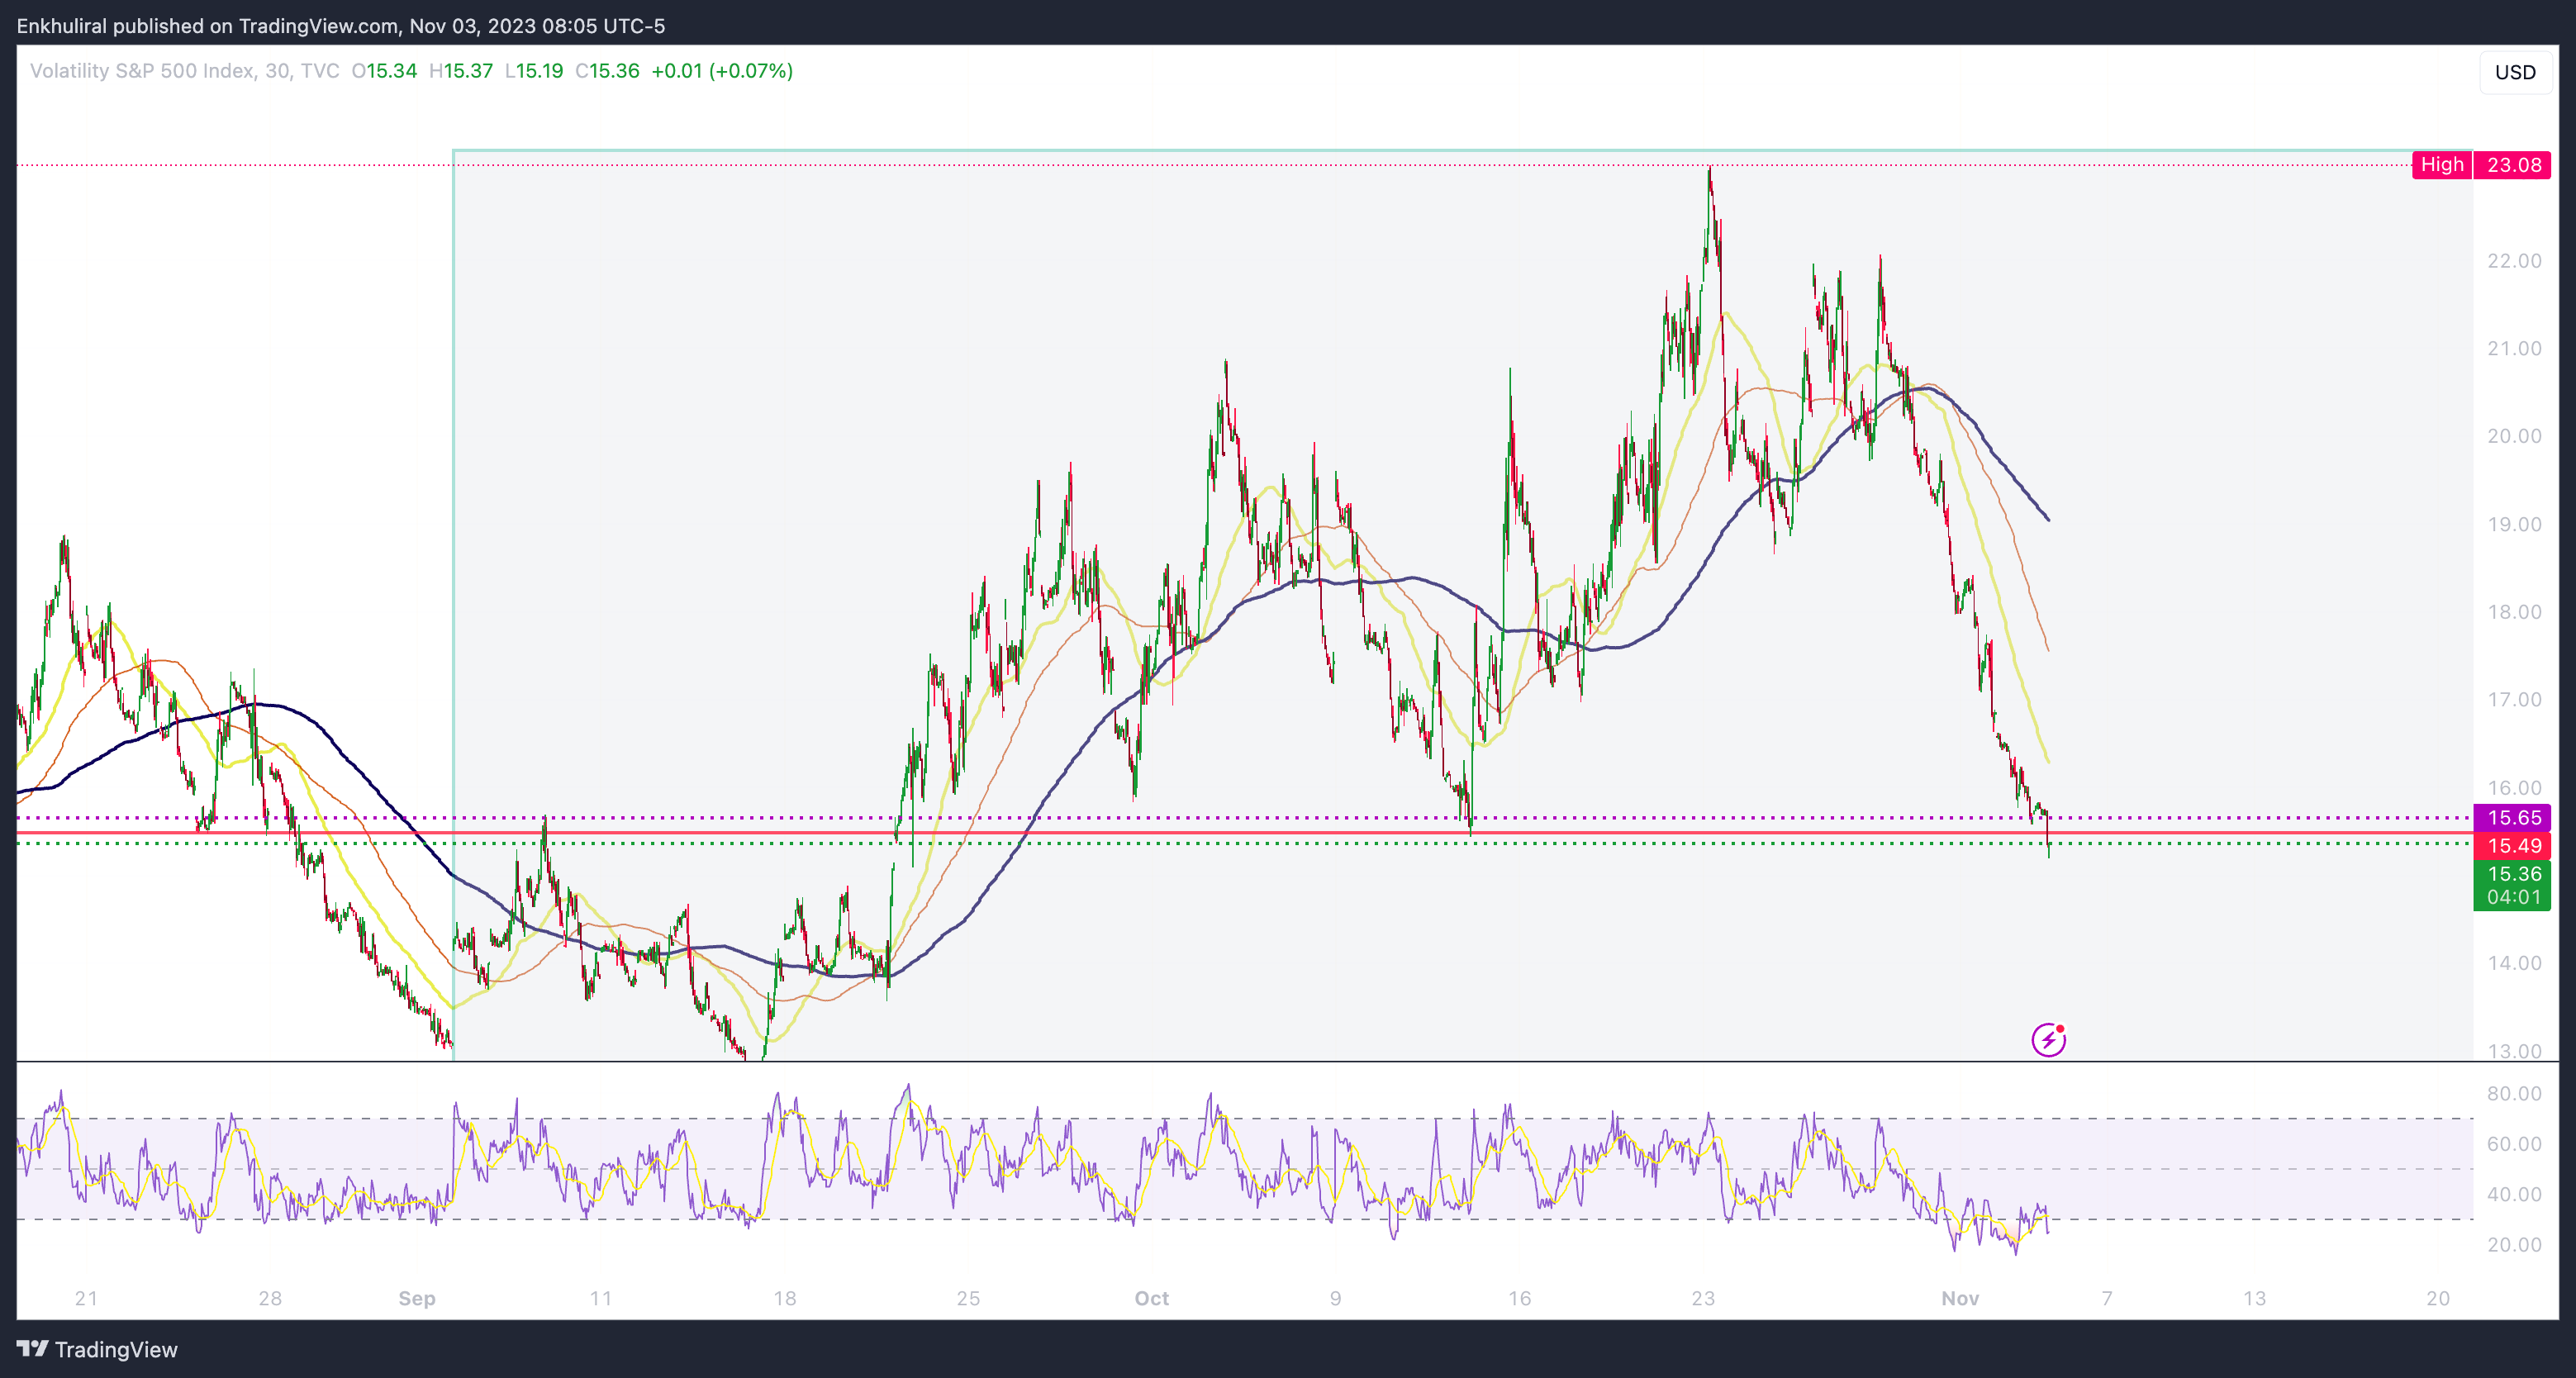Click the TradingView text link at bottom
Viewport: 2576px width, 1378px height.
(x=116, y=1349)
